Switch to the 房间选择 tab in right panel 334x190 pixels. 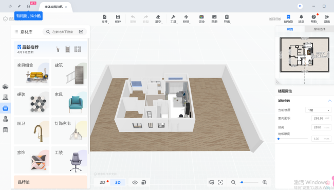tap(319, 29)
